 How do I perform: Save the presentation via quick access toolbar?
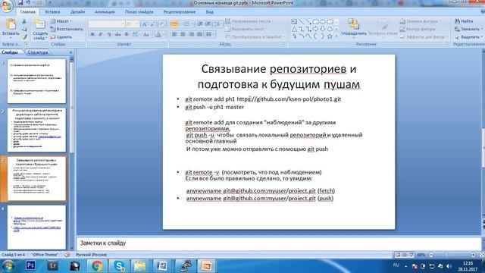[20, 3]
